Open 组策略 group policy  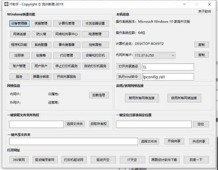click(41, 55)
